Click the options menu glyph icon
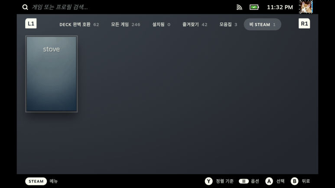Screen dimensions: 335x188 244,181
